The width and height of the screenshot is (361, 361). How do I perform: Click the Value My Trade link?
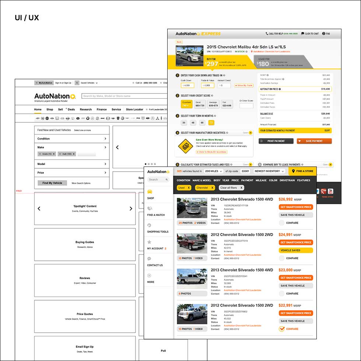(x=244, y=85)
